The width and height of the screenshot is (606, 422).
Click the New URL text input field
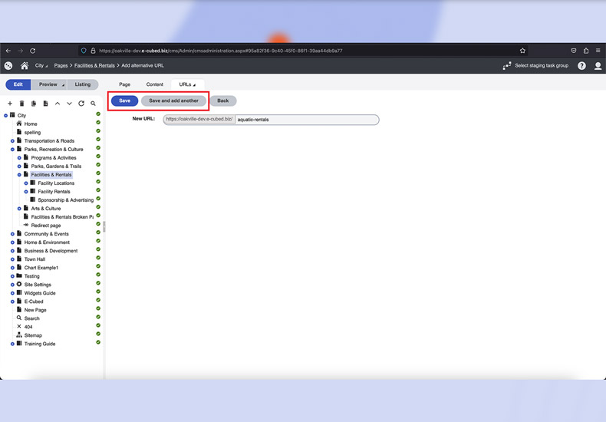306,120
